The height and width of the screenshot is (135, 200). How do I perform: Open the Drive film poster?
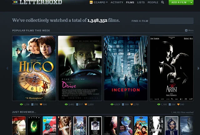coord(80,68)
